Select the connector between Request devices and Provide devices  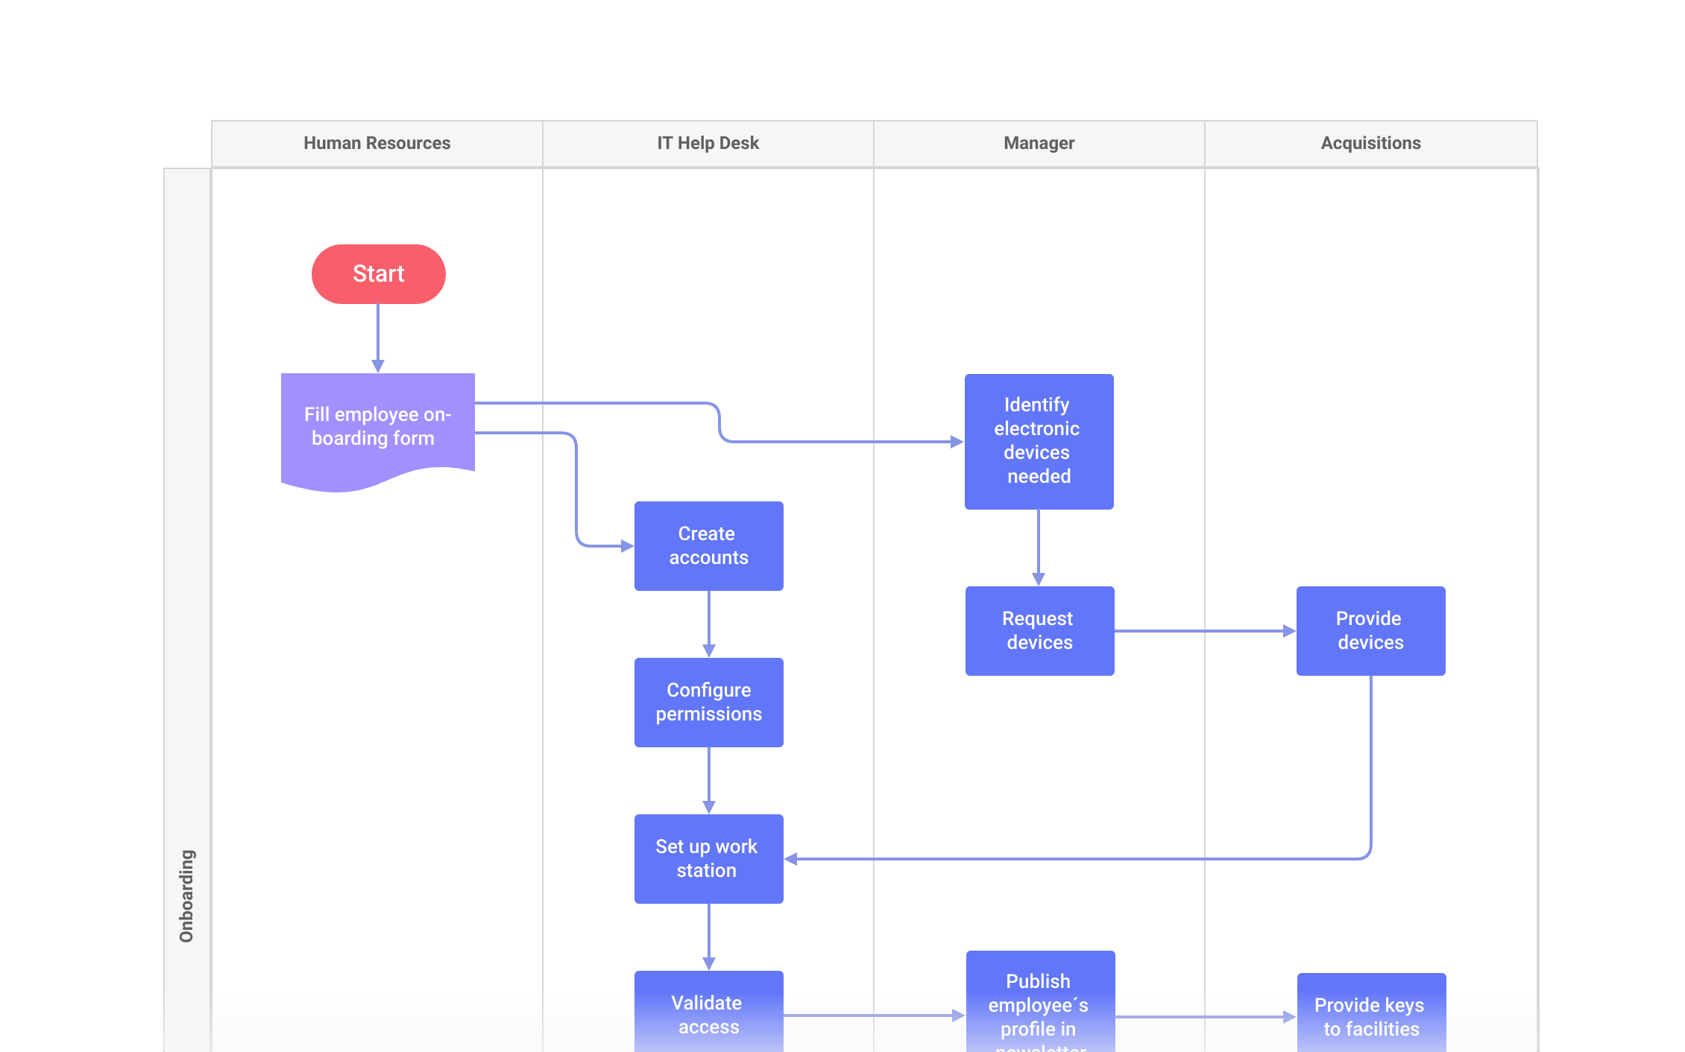[1204, 631]
